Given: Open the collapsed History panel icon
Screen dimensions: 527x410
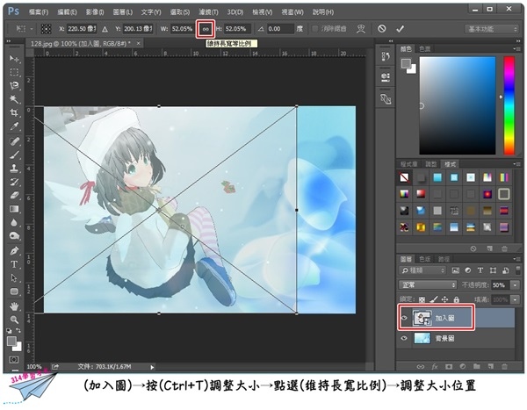Looking at the screenshot, I should click(386, 56).
